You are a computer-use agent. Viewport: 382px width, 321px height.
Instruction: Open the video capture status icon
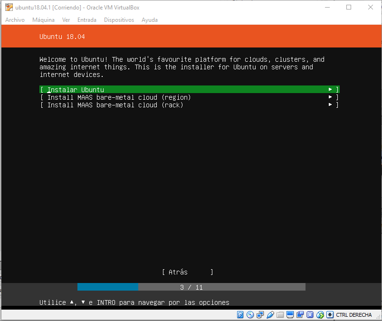pos(300,315)
